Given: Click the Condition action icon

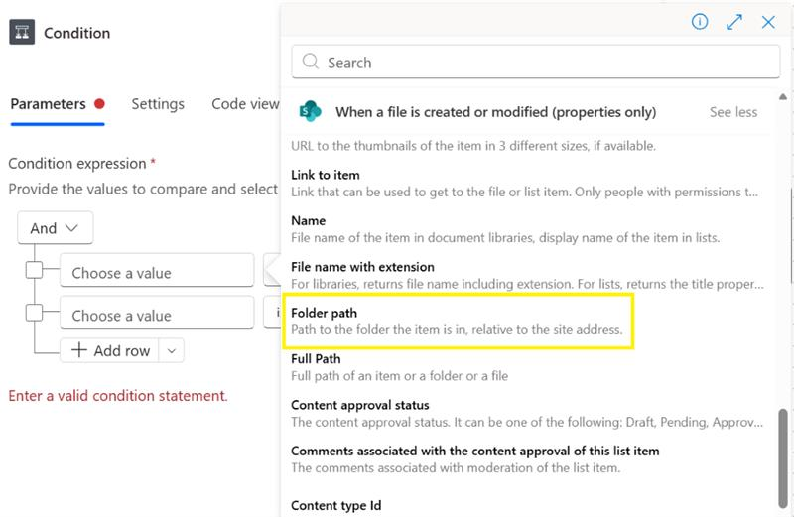Looking at the screenshot, I should 22,32.
